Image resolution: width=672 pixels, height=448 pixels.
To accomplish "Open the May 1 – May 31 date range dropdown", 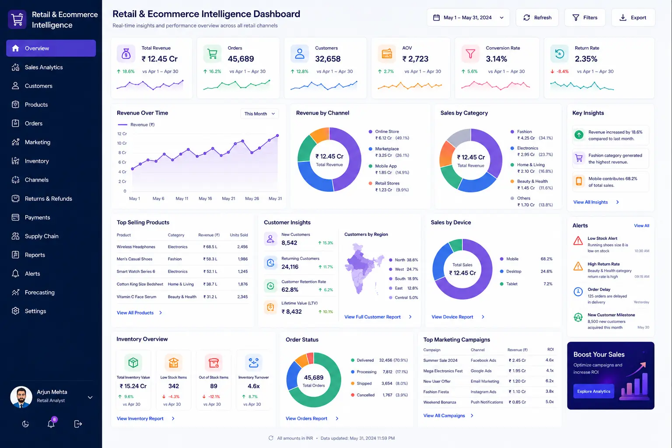I will tap(468, 17).
